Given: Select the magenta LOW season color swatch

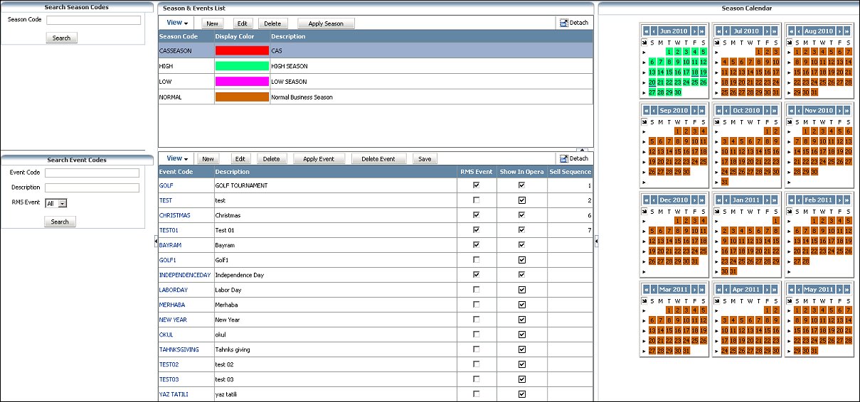Looking at the screenshot, I should [x=242, y=82].
